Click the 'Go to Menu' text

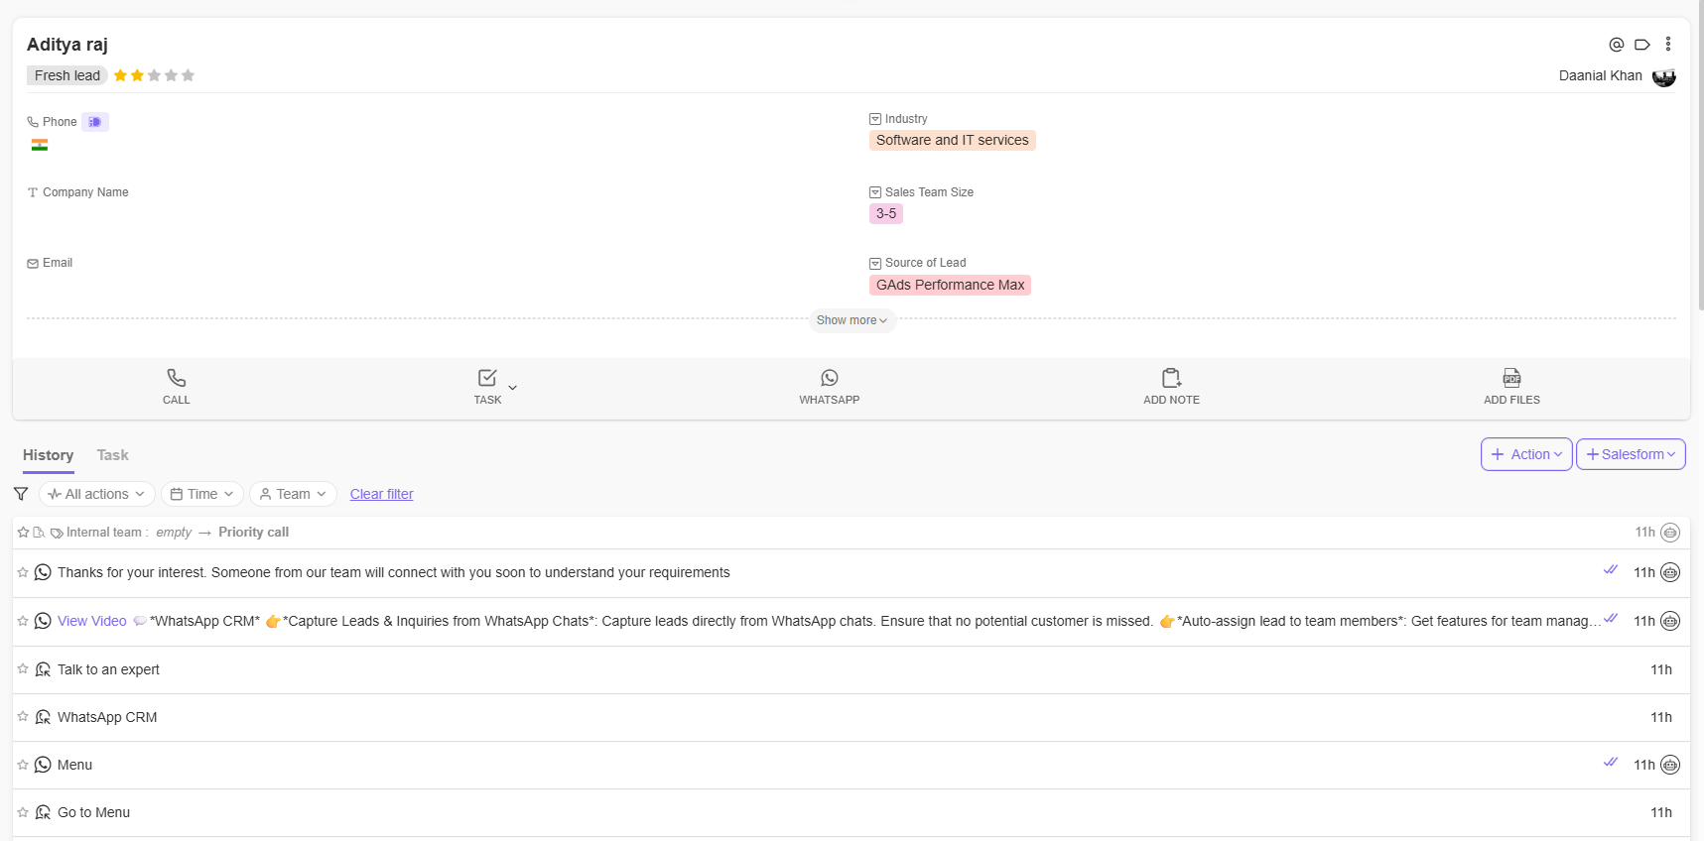point(93,812)
